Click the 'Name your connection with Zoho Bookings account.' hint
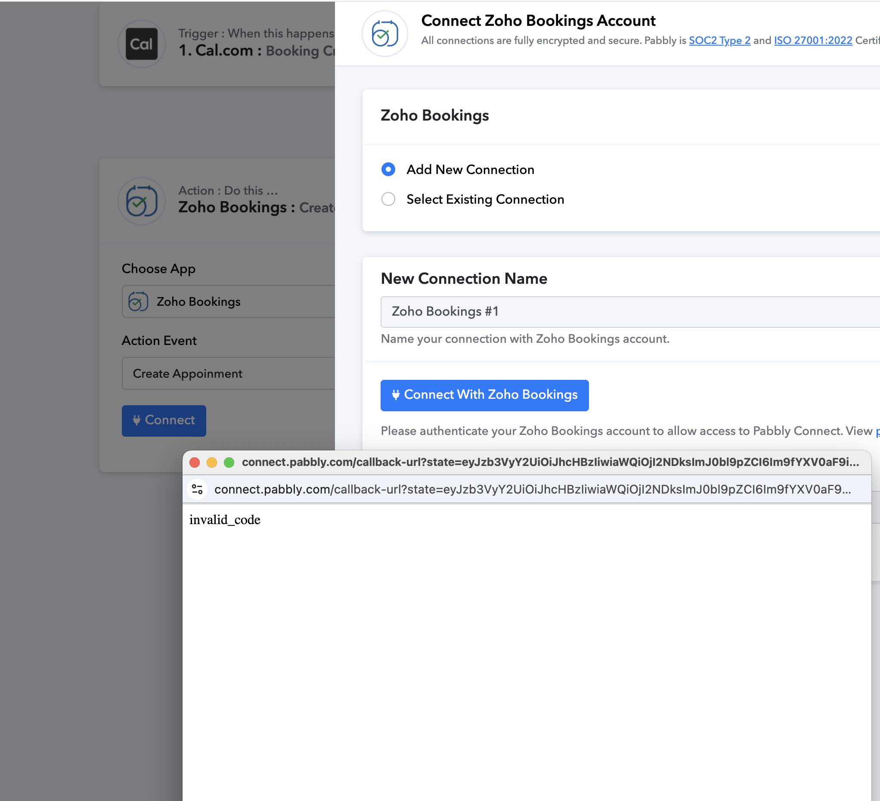The height and width of the screenshot is (801, 880). point(525,339)
